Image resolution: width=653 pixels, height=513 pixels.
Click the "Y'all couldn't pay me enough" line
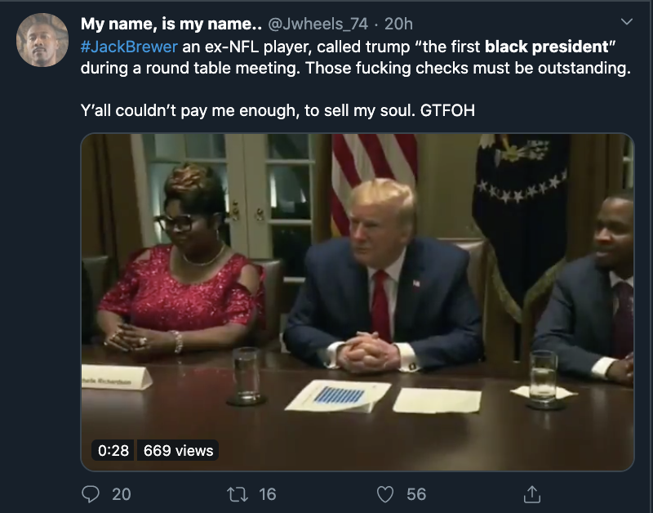click(x=188, y=109)
